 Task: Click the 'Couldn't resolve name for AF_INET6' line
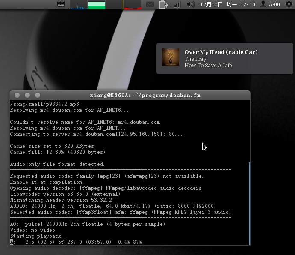[85, 122]
